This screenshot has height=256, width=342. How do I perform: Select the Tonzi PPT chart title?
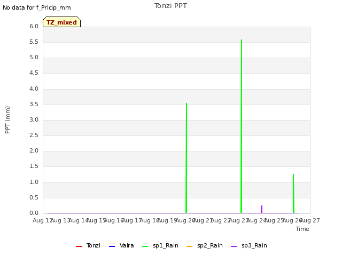(170, 6)
